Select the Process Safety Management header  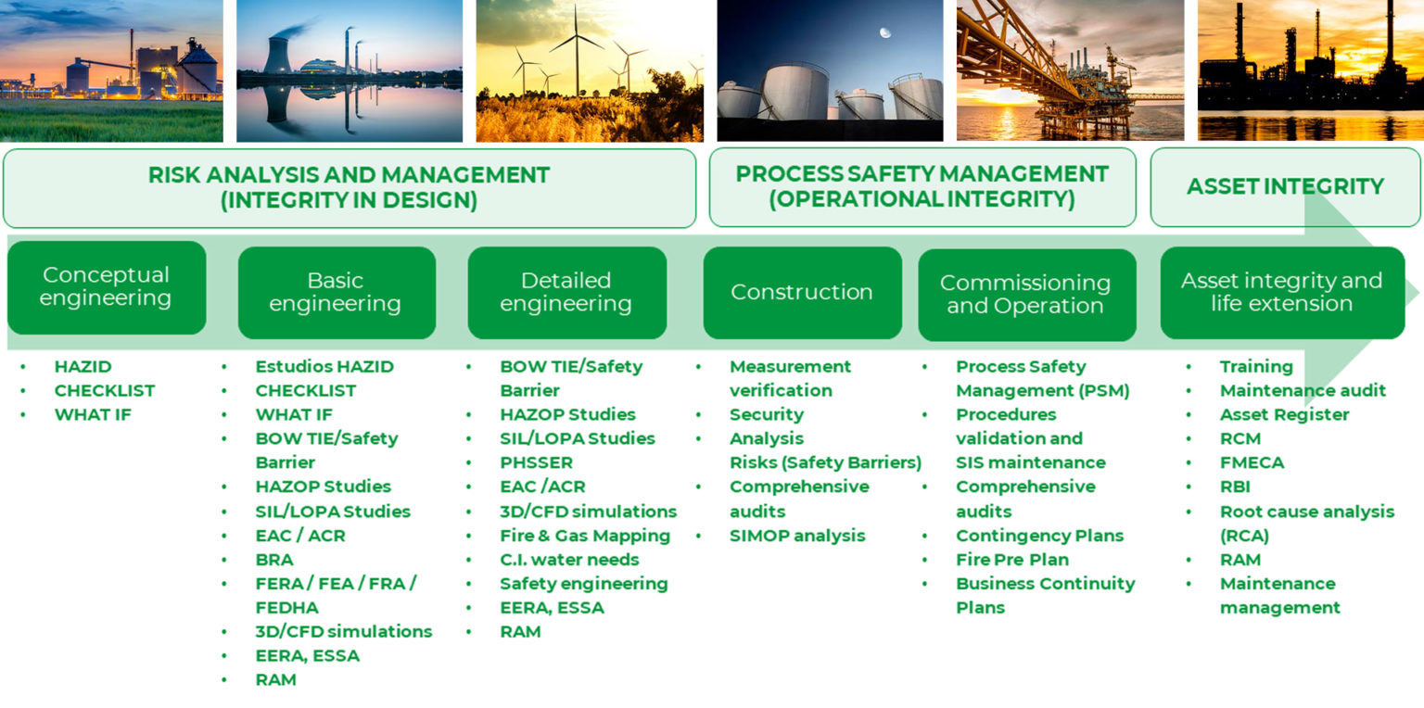tap(922, 185)
